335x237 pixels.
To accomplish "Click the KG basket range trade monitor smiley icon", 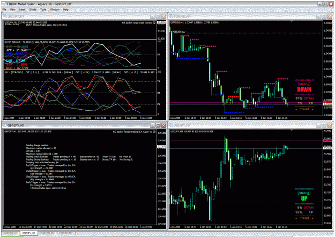I will pyautogui.click(x=154, y=22).
